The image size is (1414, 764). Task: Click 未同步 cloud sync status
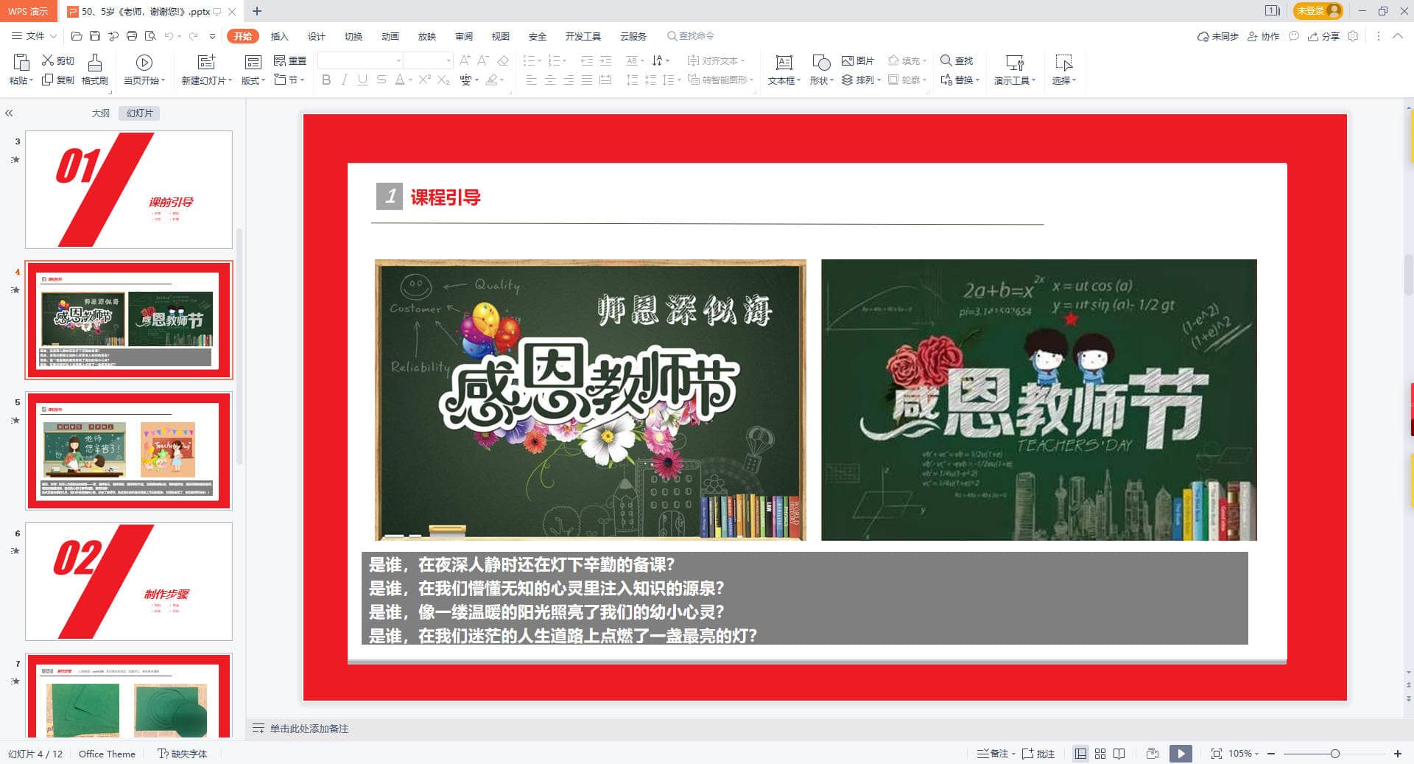[x=1217, y=36]
